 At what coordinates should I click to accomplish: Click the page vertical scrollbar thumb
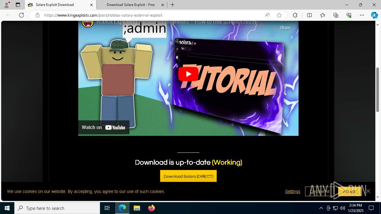pyautogui.click(x=377, y=90)
